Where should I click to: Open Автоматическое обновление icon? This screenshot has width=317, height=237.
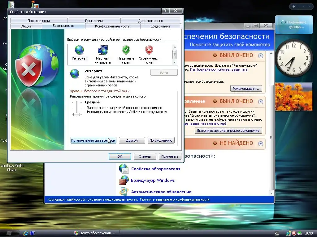(x=124, y=191)
